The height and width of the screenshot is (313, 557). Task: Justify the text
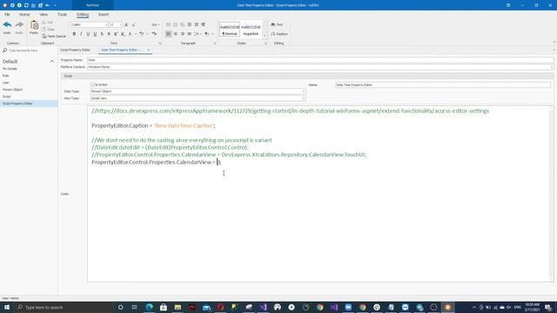tap(190, 34)
